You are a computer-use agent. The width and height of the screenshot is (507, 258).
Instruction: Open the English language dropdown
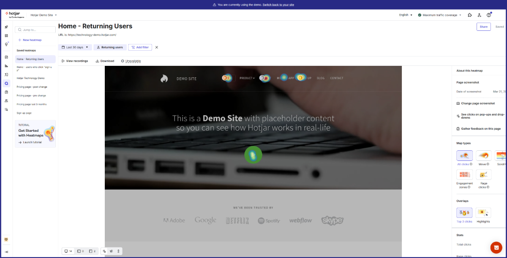(406, 15)
